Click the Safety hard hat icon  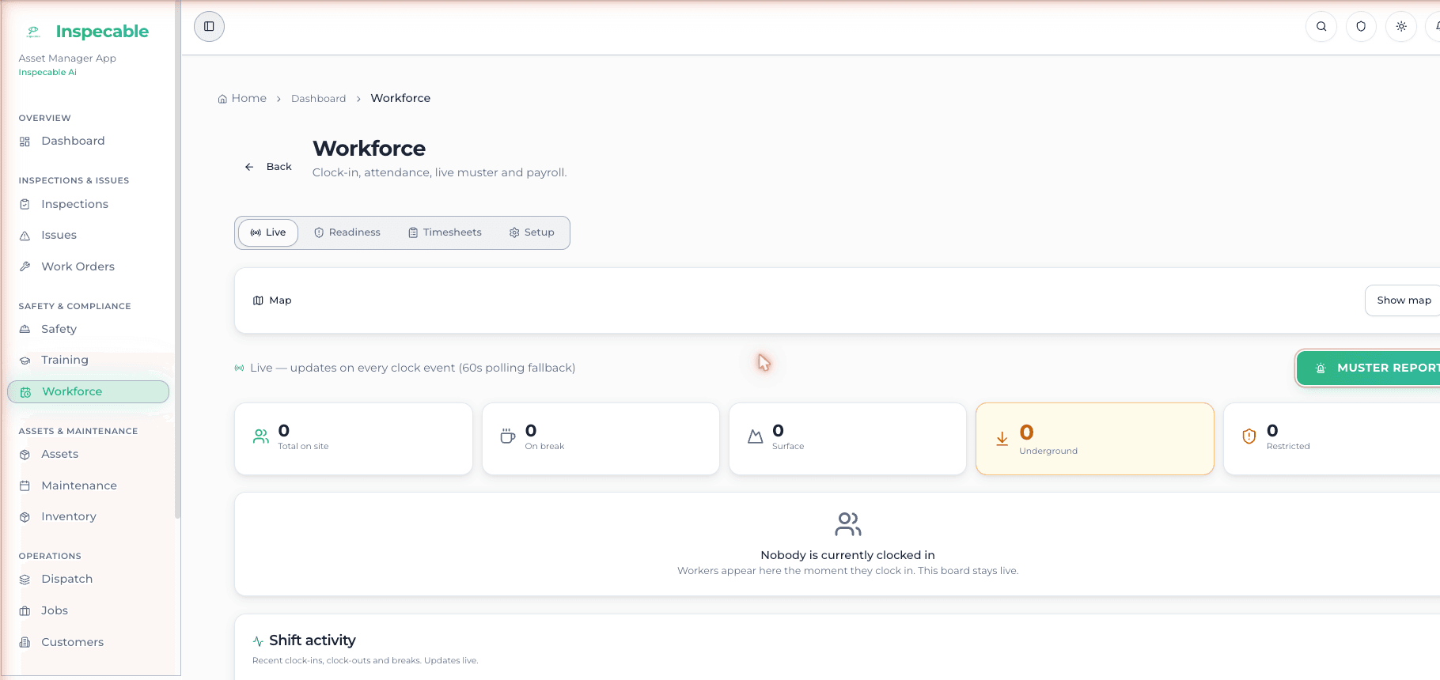click(25, 329)
